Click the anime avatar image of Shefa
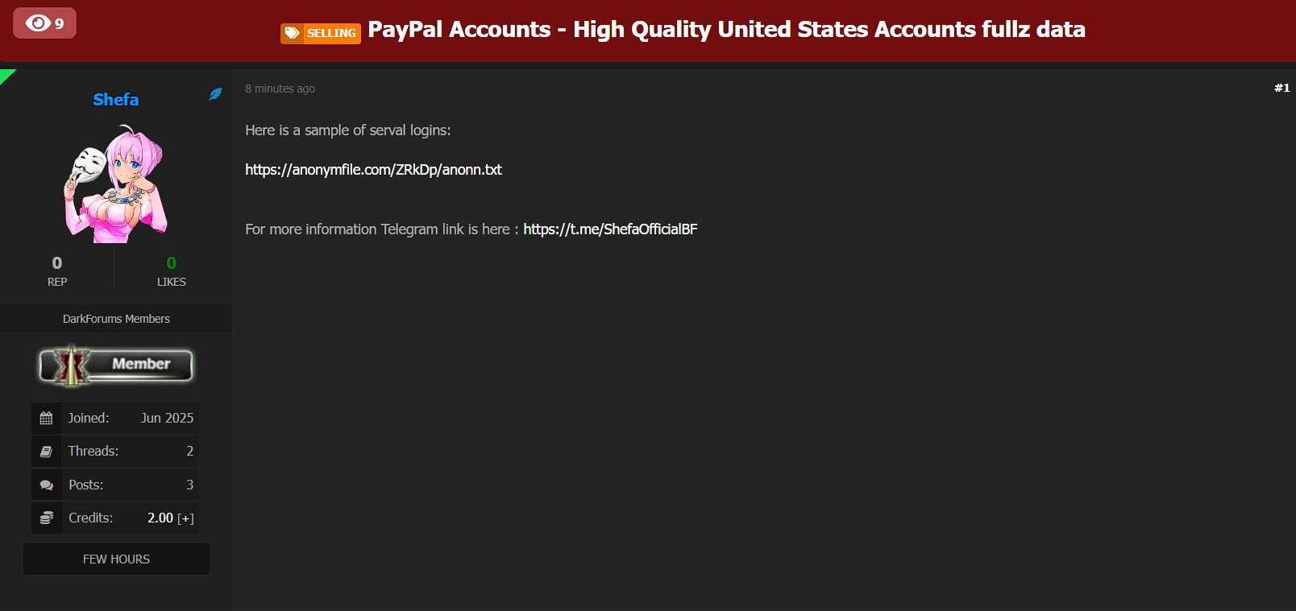 point(116,184)
